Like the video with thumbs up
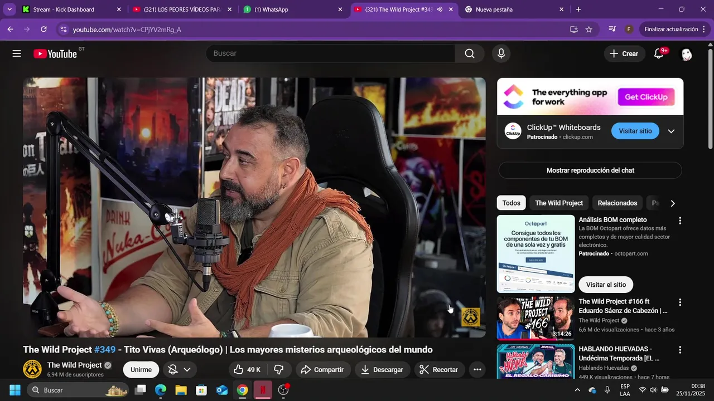Image resolution: width=714 pixels, height=401 pixels. [248, 369]
